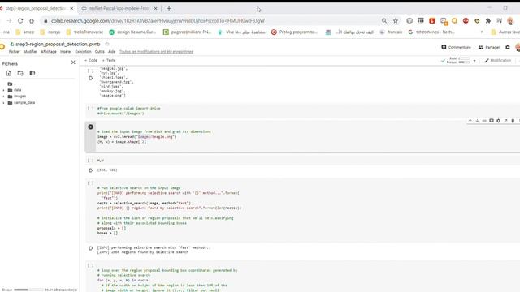Bookmark this page with the star icon
Image resolution: width=520 pixels, height=292 pixels.
point(396,20)
